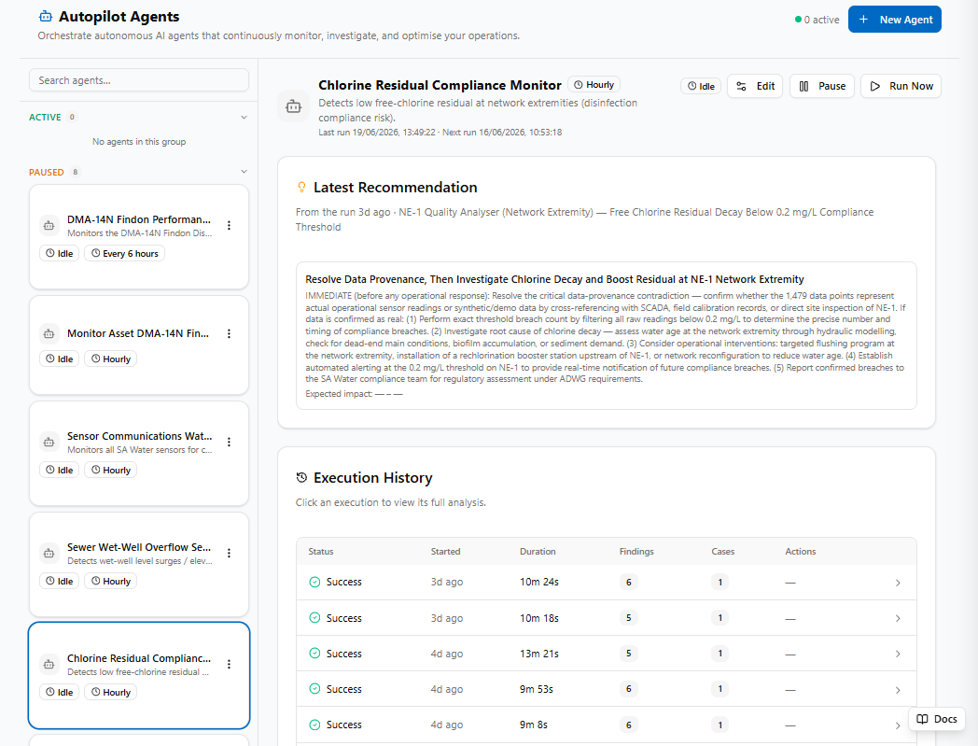Screen dimensions: 978x746
Task: Click the Started column header
Action: [445, 552]
